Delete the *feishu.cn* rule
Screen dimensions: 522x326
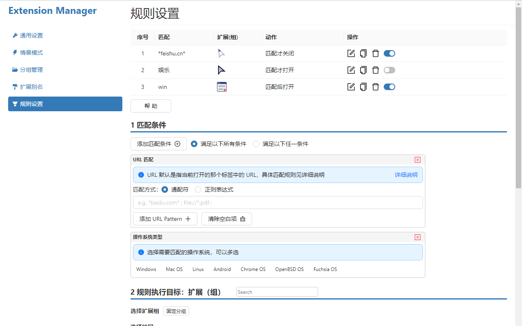(376, 53)
